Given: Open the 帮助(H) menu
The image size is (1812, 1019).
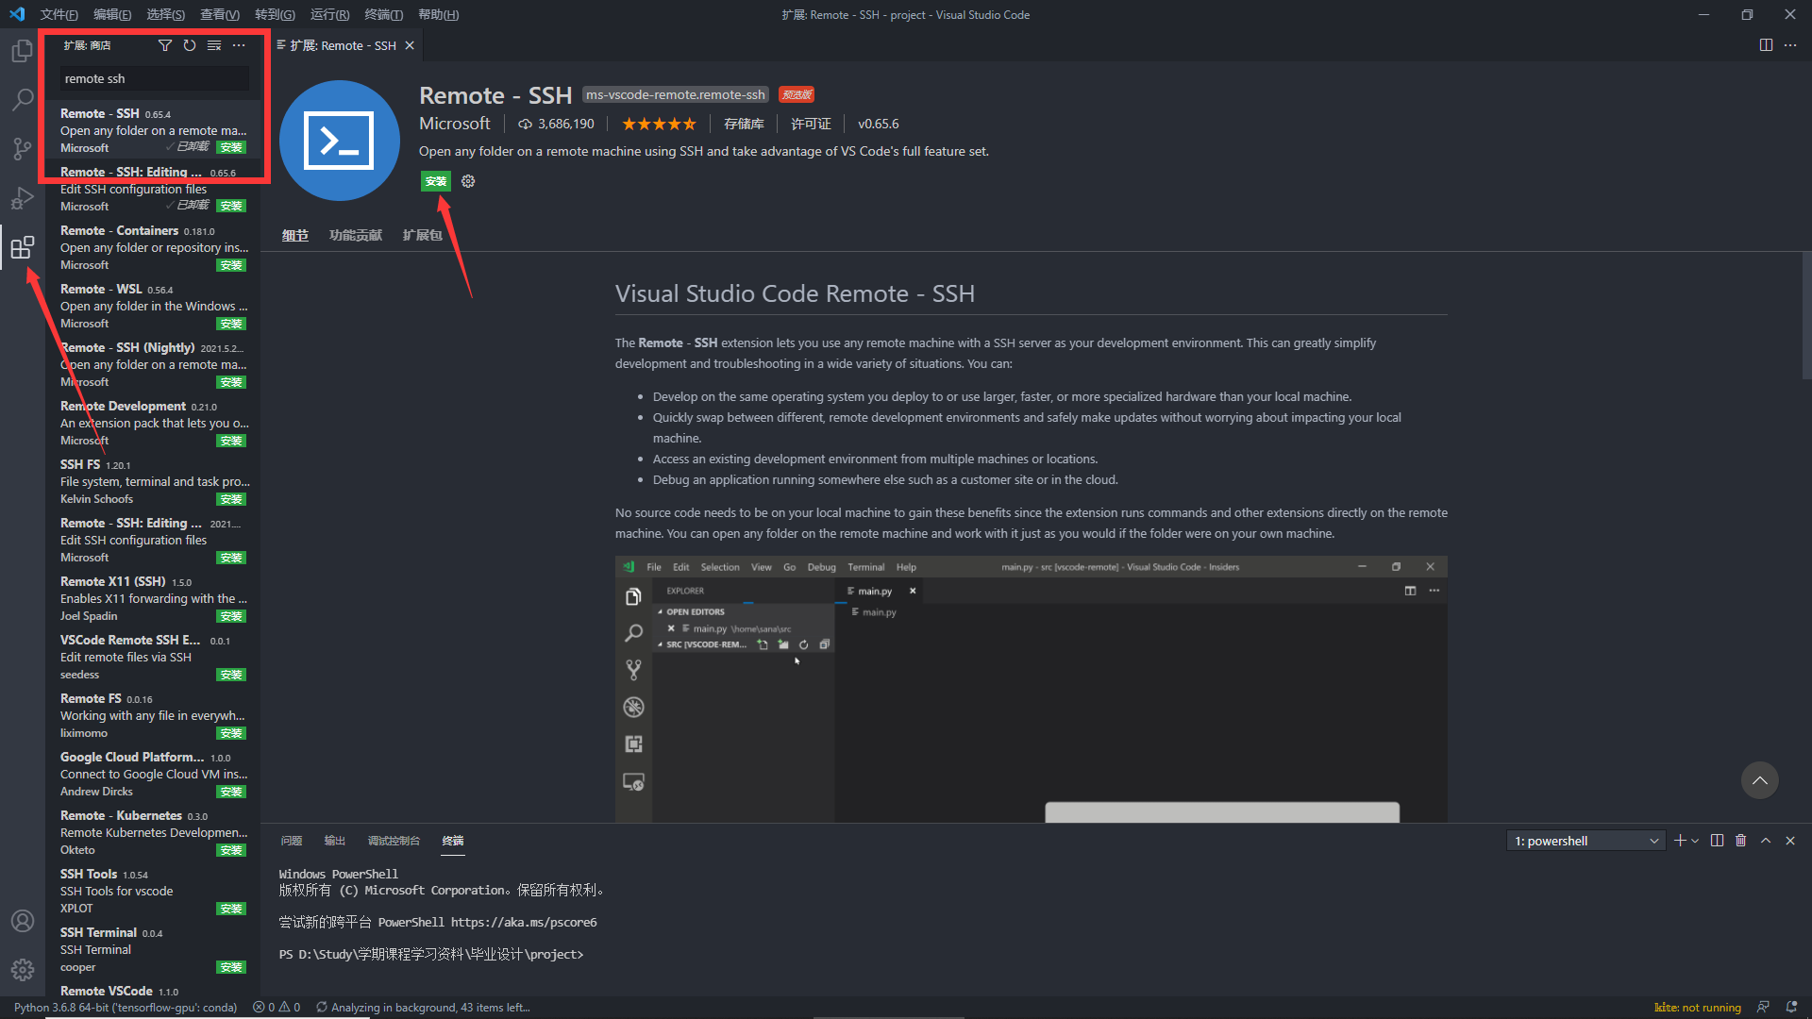Looking at the screenshot, I should tap(438, 14).
